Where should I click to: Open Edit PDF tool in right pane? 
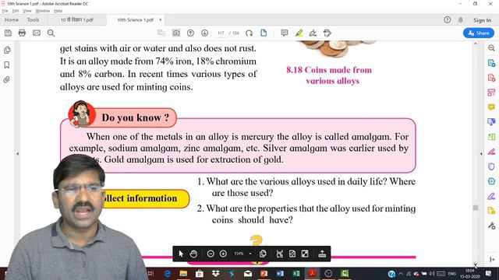[x=491, y=93]
